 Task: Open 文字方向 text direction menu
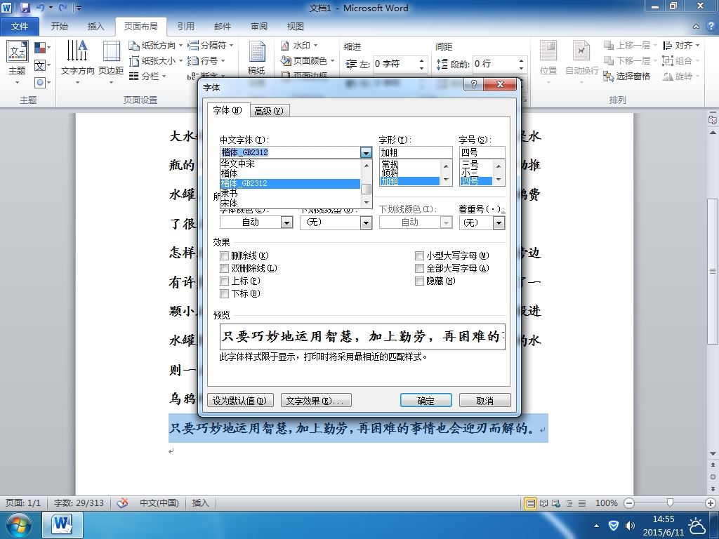point(77,62)
